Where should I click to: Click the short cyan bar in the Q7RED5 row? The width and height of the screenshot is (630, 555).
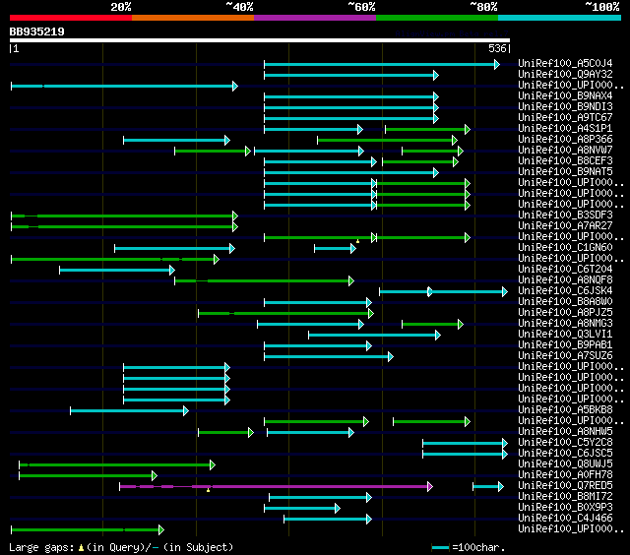(488, 487)
